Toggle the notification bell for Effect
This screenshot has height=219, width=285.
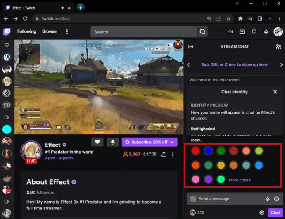(x=113, y=142)
